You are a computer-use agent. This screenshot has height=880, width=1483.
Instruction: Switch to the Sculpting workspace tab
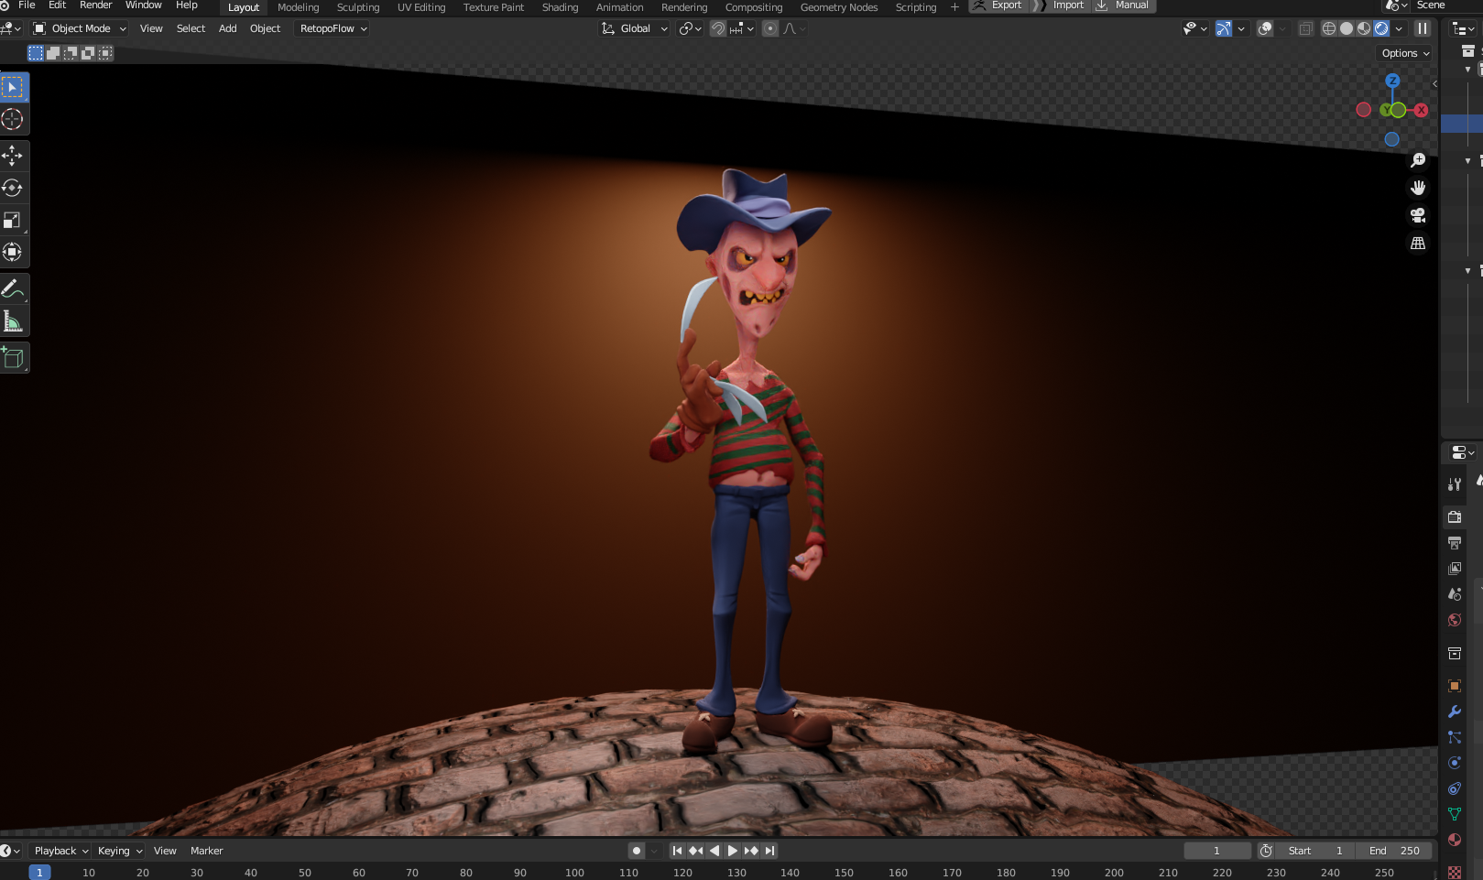click(x=357, y=7)
